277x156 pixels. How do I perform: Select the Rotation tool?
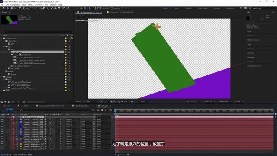[32, 8]
